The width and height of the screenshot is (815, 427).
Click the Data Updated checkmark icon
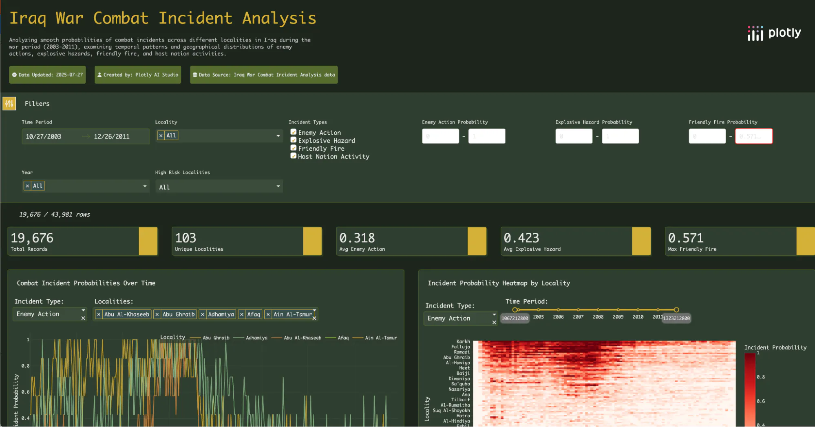click(14, 75)
